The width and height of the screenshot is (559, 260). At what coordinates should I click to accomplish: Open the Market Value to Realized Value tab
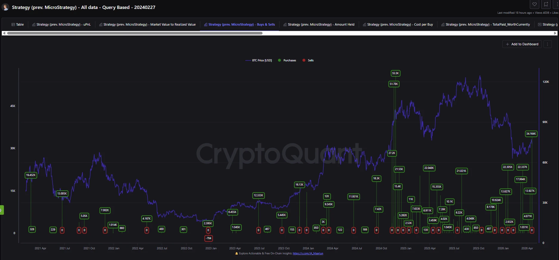point(147,24)
